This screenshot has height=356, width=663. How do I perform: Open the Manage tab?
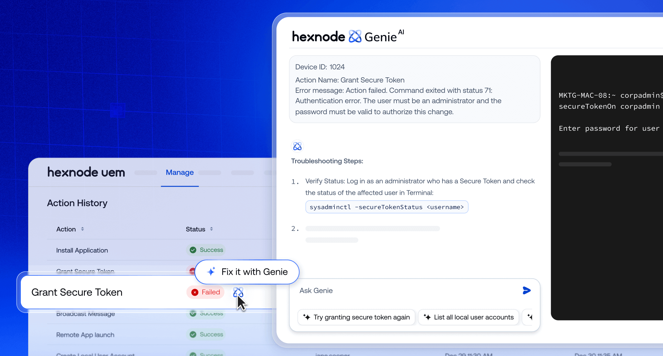pyautogui.click(x=180, y=172)
